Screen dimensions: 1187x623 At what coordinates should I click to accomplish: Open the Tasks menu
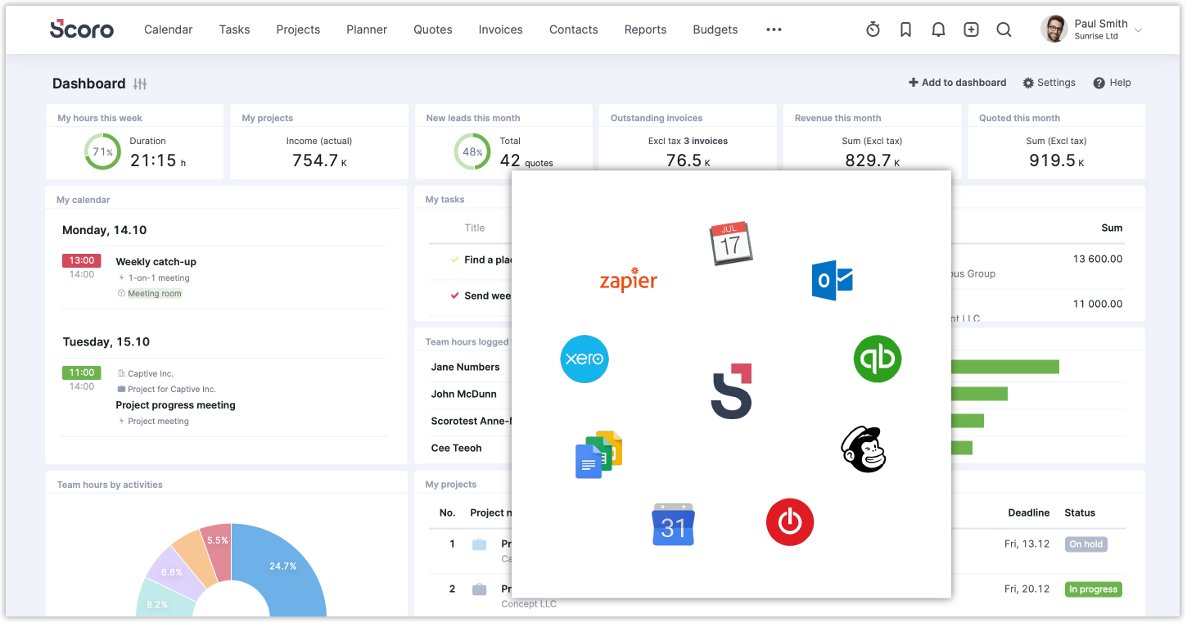click(234, 29)
